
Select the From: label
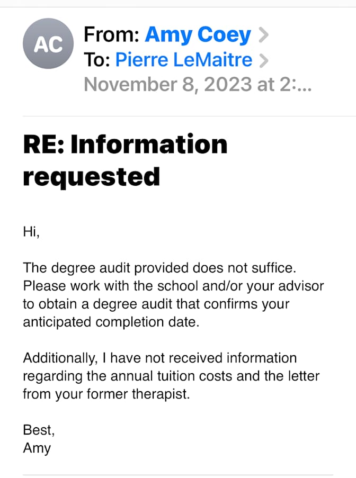(x=112, y=34)
